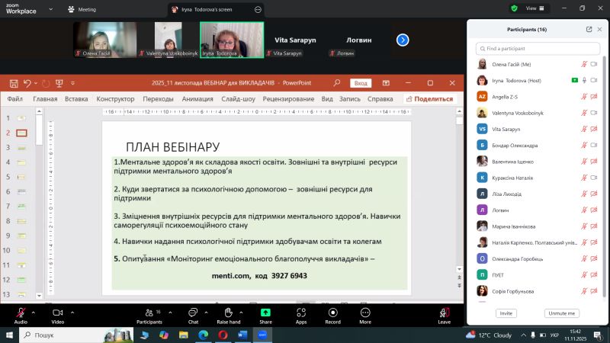The width and height of the screenshot is (610, 343).
Task: Open the Chat panel icon
Action: pyautogui.click(x=193, y=313)
